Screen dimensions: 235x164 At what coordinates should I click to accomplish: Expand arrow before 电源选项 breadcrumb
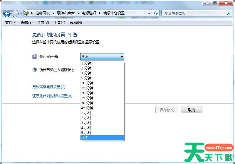(x=78, y=13)
